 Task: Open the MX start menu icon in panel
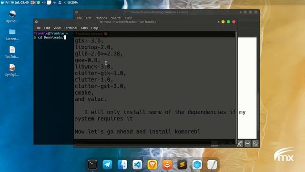[2, 2]
